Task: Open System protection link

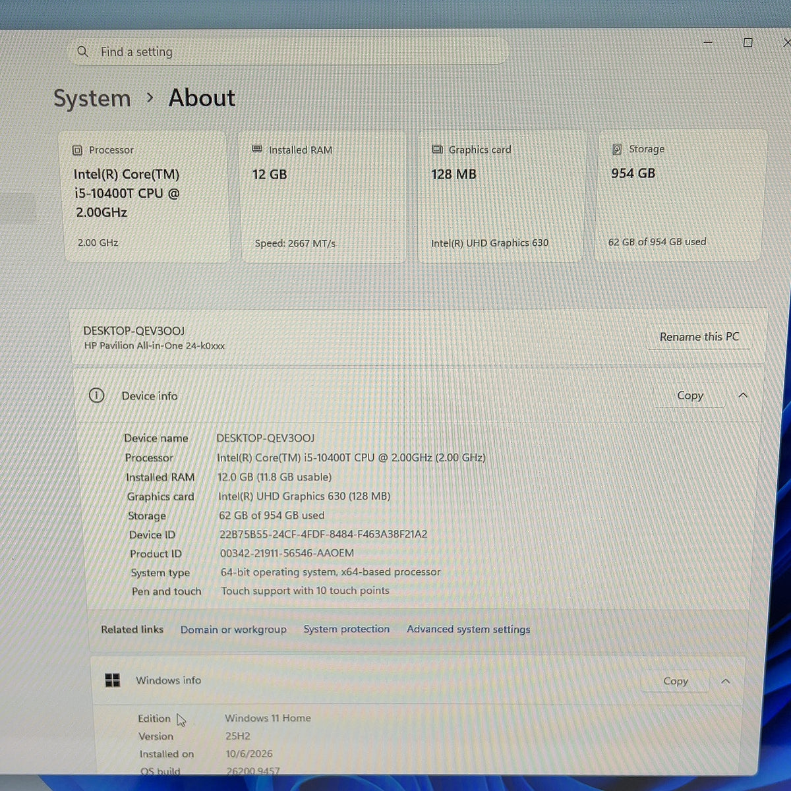Action: click(x=346, y=630)
